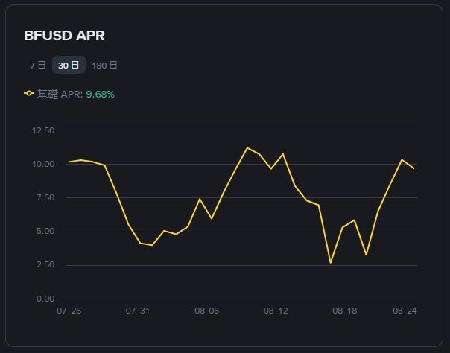Click the 2.50 y-axis label

tap(45, 265)
